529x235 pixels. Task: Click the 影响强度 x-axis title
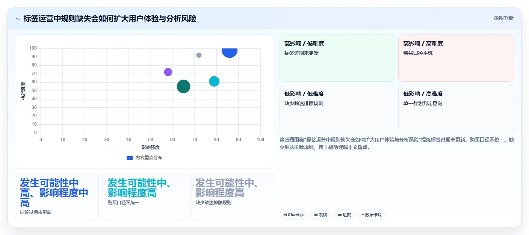[151, 148]
